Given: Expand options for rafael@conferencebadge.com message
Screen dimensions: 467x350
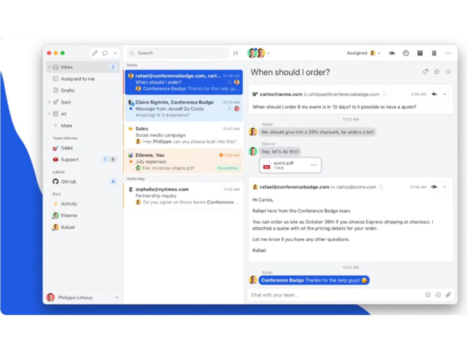Looking at the screenshot, I should (445, 187).
